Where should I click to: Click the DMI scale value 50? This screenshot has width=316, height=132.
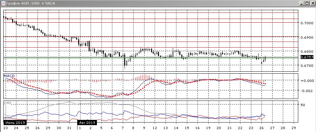click(303, 105)
